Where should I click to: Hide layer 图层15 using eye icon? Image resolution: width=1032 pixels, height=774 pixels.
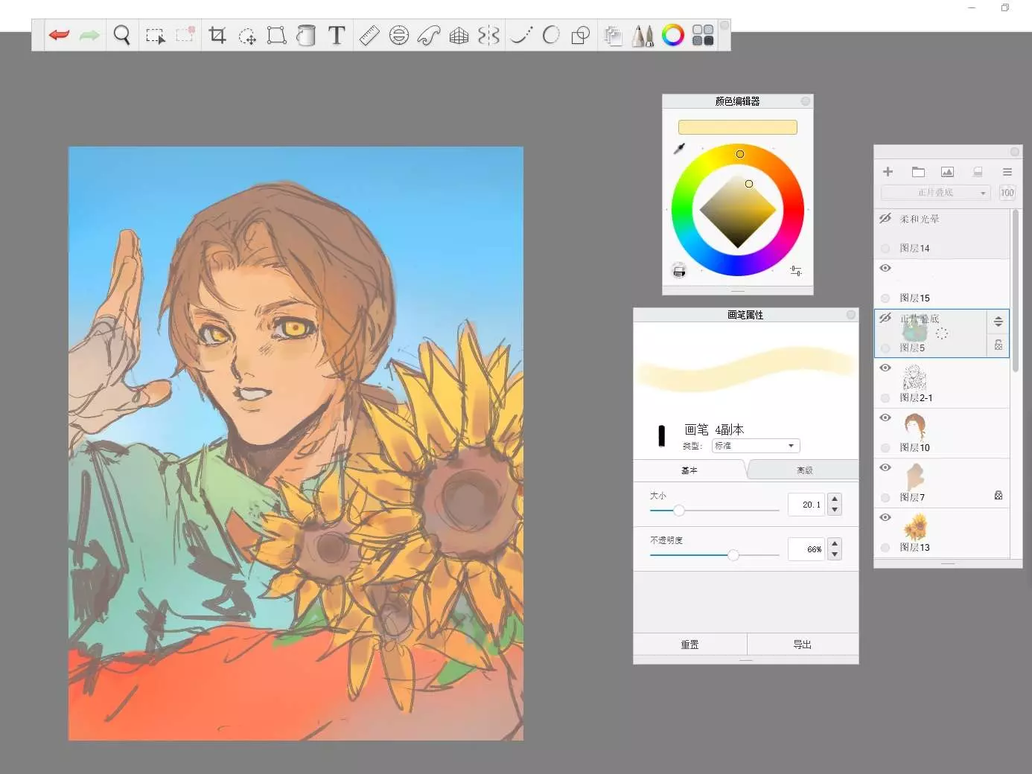pyautogui.click(x=885, y=269)
